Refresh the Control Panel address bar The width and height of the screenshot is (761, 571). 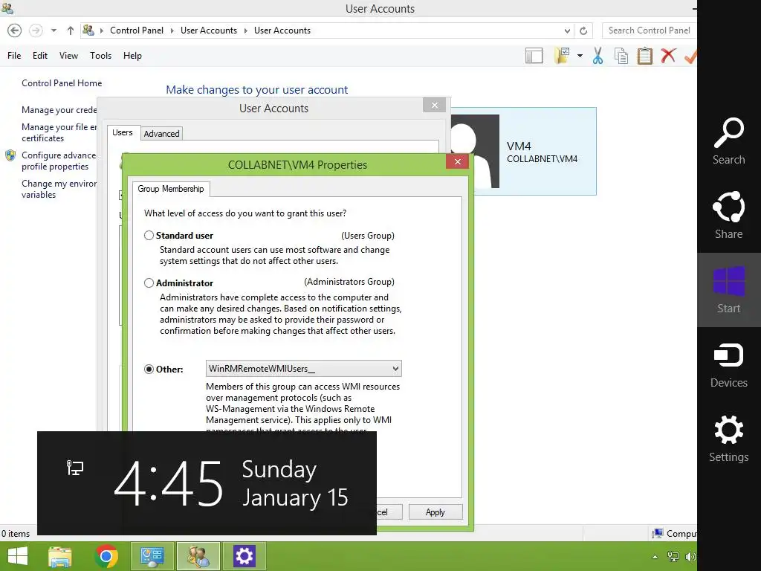click(x=583, y=30)
